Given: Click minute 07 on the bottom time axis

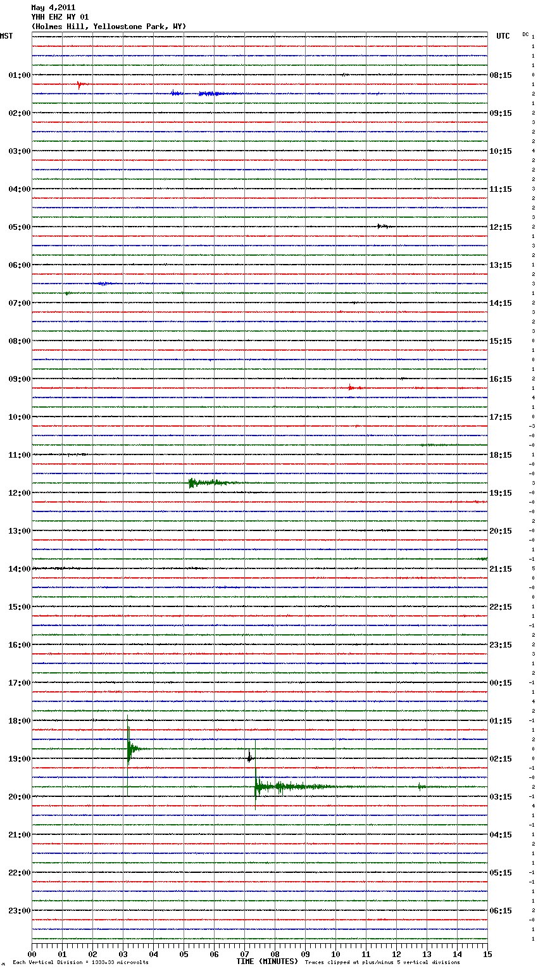Looking at the screenshot, I should pyautogui.click(x=244, y=954).
